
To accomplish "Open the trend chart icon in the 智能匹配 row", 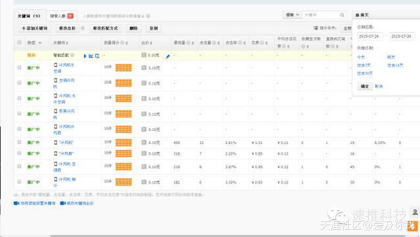I will pyautogui.click(x=91, y=56).
